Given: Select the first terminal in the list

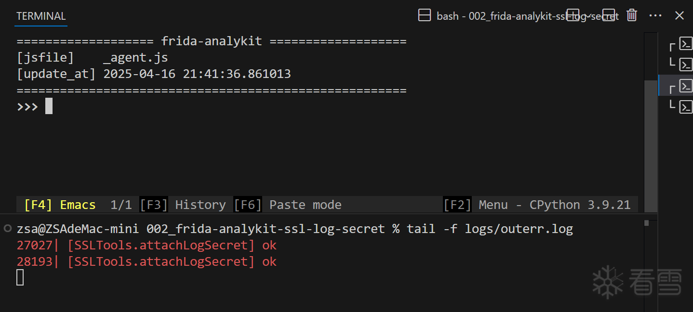Looking at the screenshot, I should [686, 44].
